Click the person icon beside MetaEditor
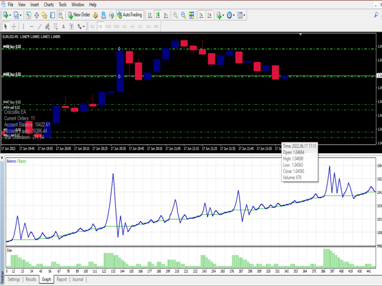Image resolution: width=382 pixels, height=286 pixels. point(103,15)
